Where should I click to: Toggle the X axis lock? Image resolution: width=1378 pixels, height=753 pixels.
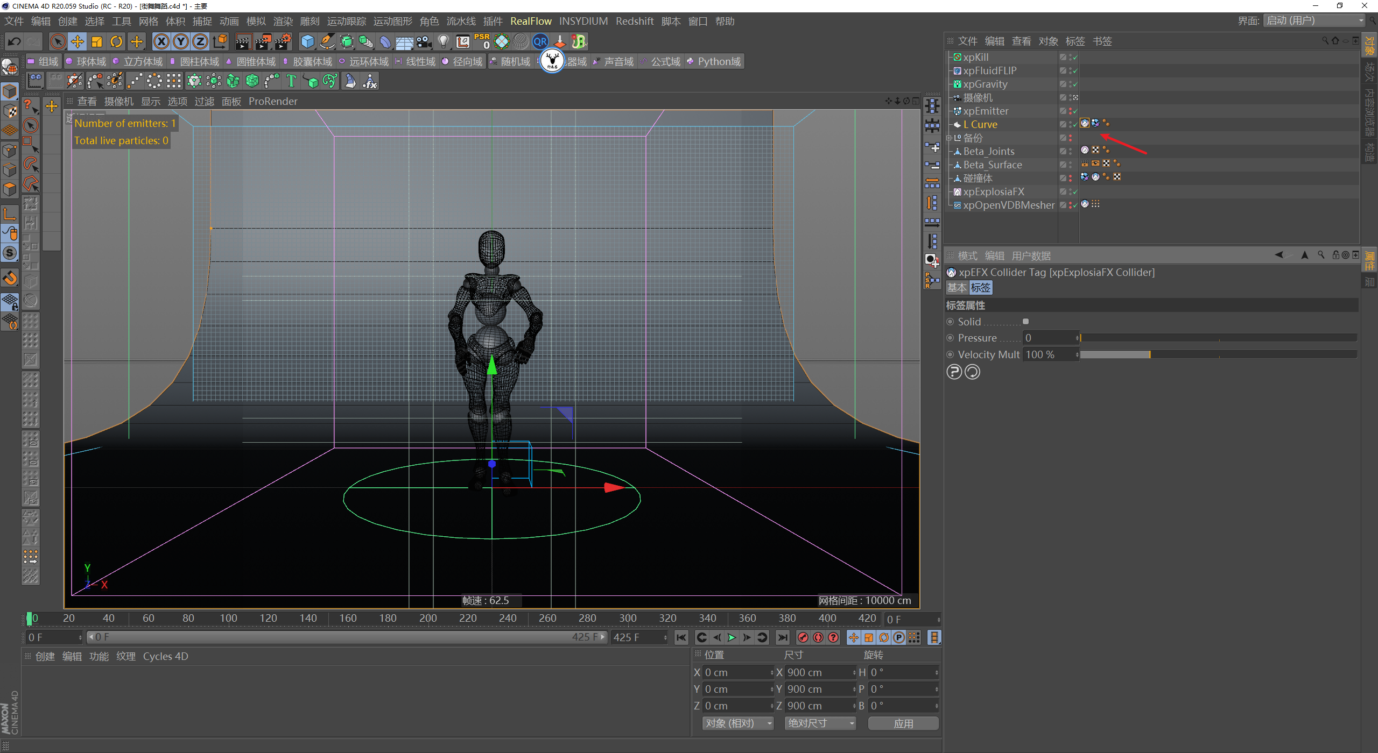161,41
